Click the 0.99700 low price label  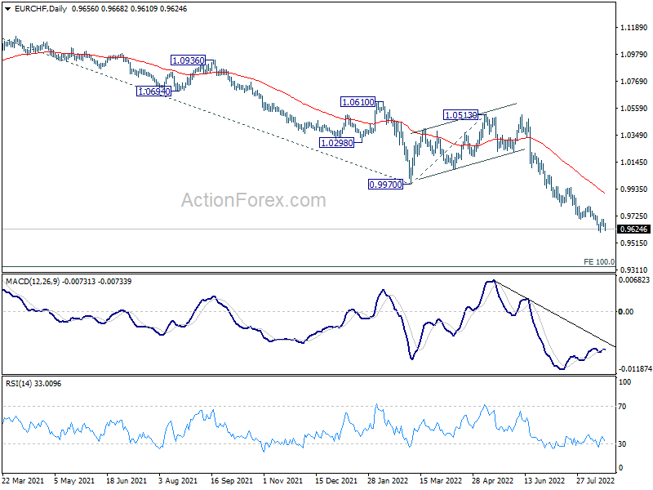tap(385, 185)
